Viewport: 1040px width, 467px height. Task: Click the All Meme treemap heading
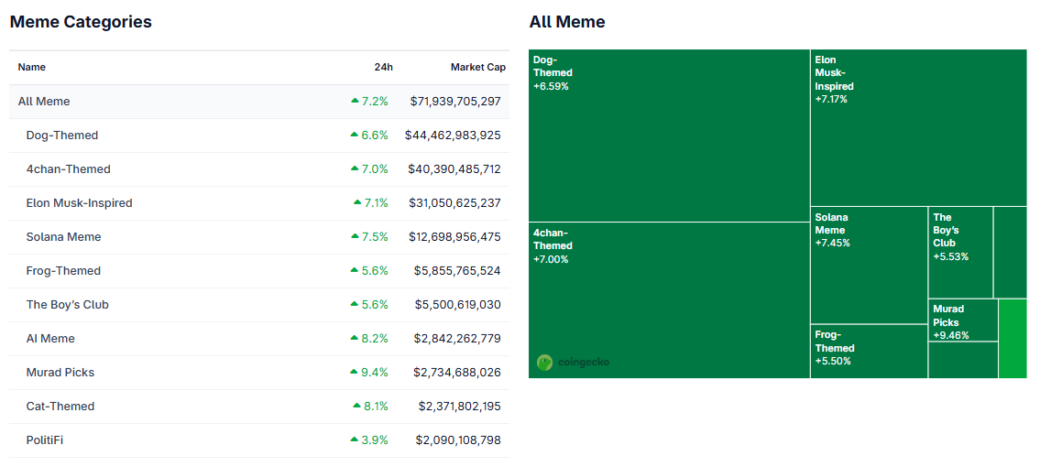click(x=567, y=22)
